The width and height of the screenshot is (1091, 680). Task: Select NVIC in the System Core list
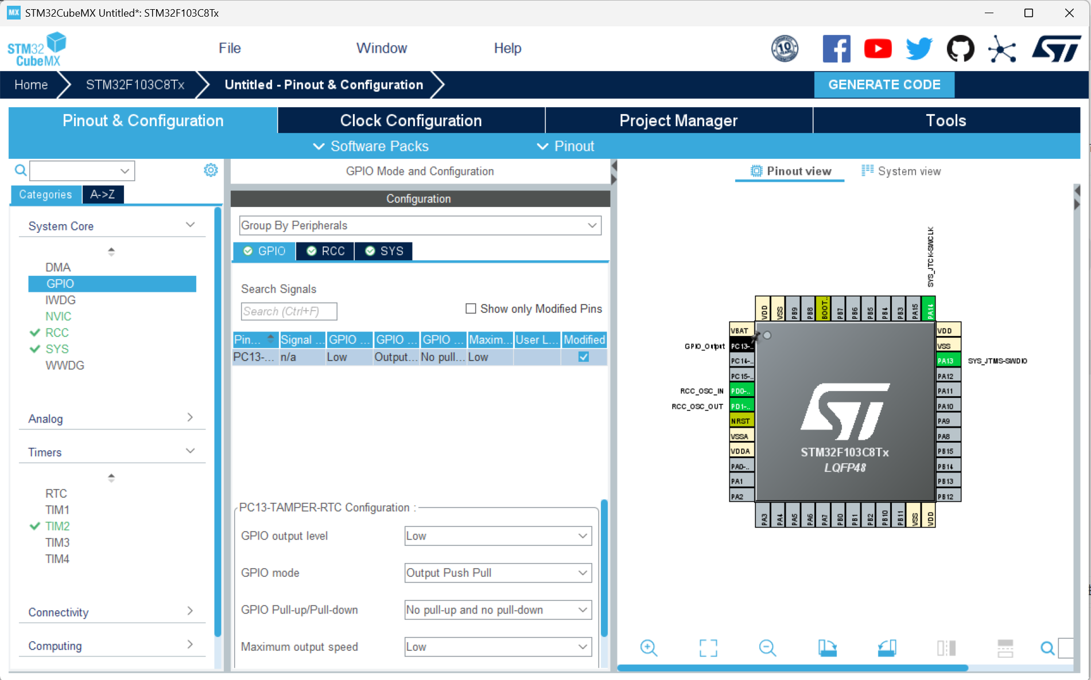(58, 316)
